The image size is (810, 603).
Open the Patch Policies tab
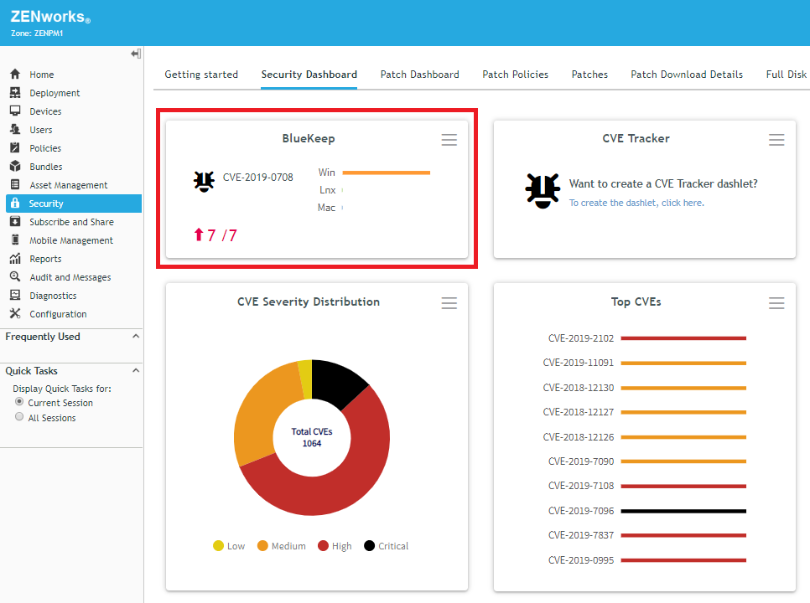point(515,75)
